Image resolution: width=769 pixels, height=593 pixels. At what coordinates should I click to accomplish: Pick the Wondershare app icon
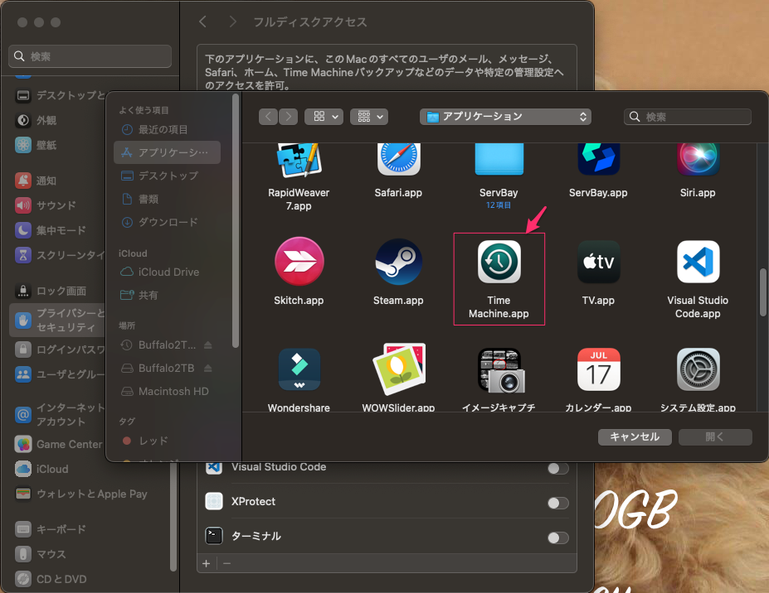click(299, 369)
